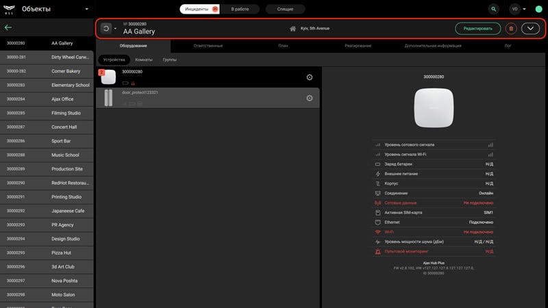
Task: Click the home icon near Kyiv address
Action: tap(292, 29)
